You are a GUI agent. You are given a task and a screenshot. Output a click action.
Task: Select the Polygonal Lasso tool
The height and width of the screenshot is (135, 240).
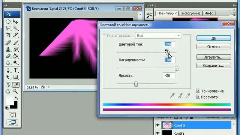pos(8,28)
